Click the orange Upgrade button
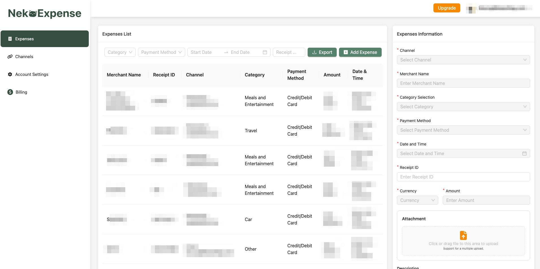The image size is (540, 269). (x=447, y=8)
